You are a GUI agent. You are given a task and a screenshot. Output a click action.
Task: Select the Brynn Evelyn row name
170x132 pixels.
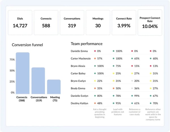pos(78,81)
